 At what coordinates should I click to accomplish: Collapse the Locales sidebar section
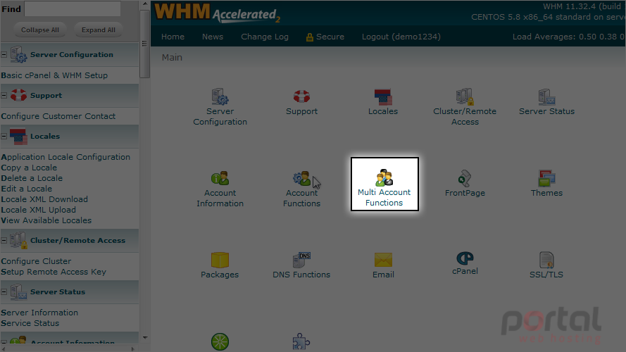point(4,136)
